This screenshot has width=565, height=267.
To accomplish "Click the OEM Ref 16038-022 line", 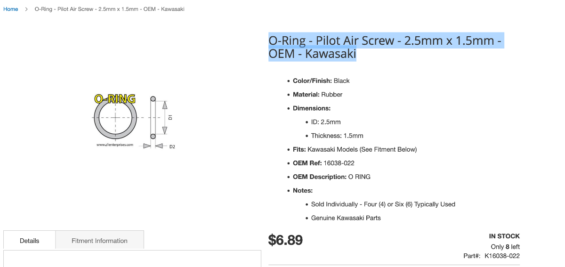I will click(x=323, y=163).
